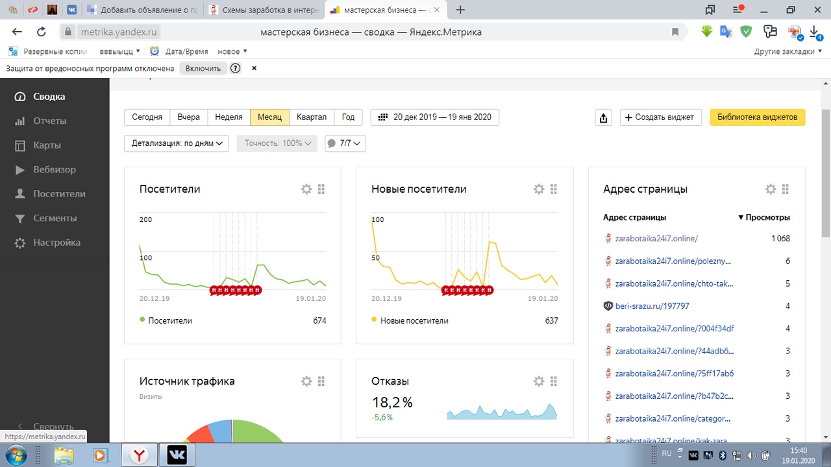Click the export/share icon button
Image resolution: width=831 pixels, height=467 pixels.
(x=604, y=117)
